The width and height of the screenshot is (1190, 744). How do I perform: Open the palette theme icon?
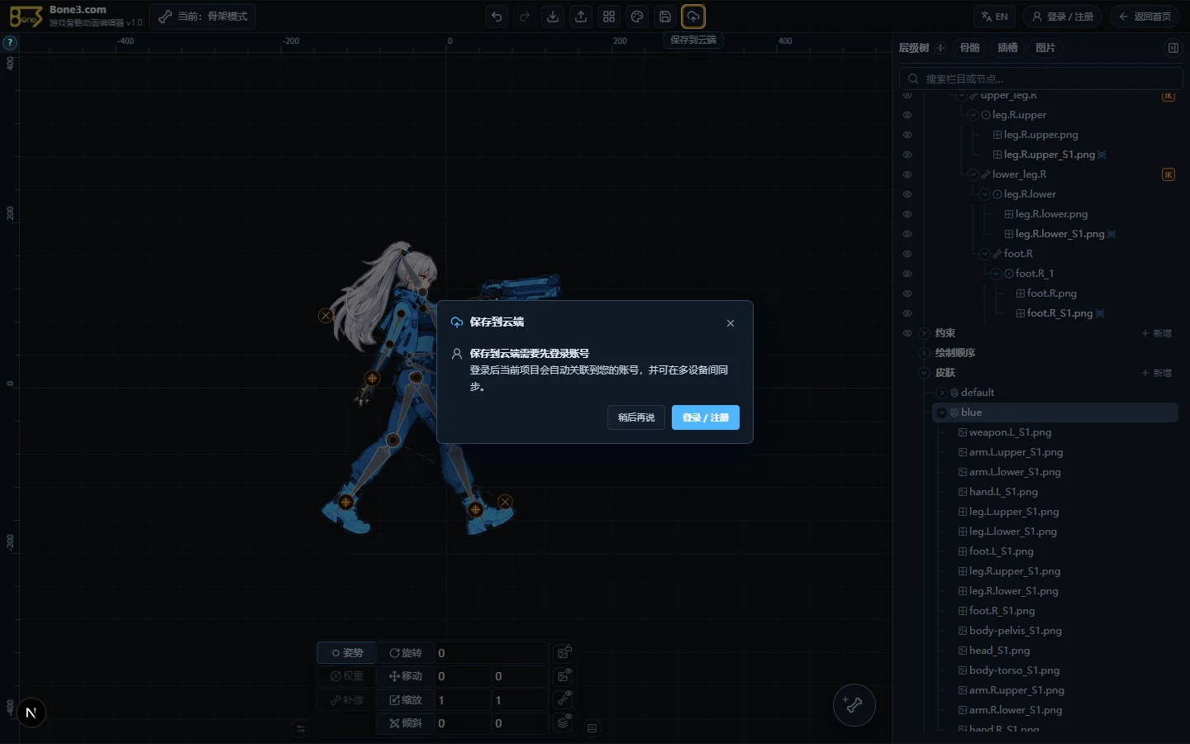click(637, 17)
